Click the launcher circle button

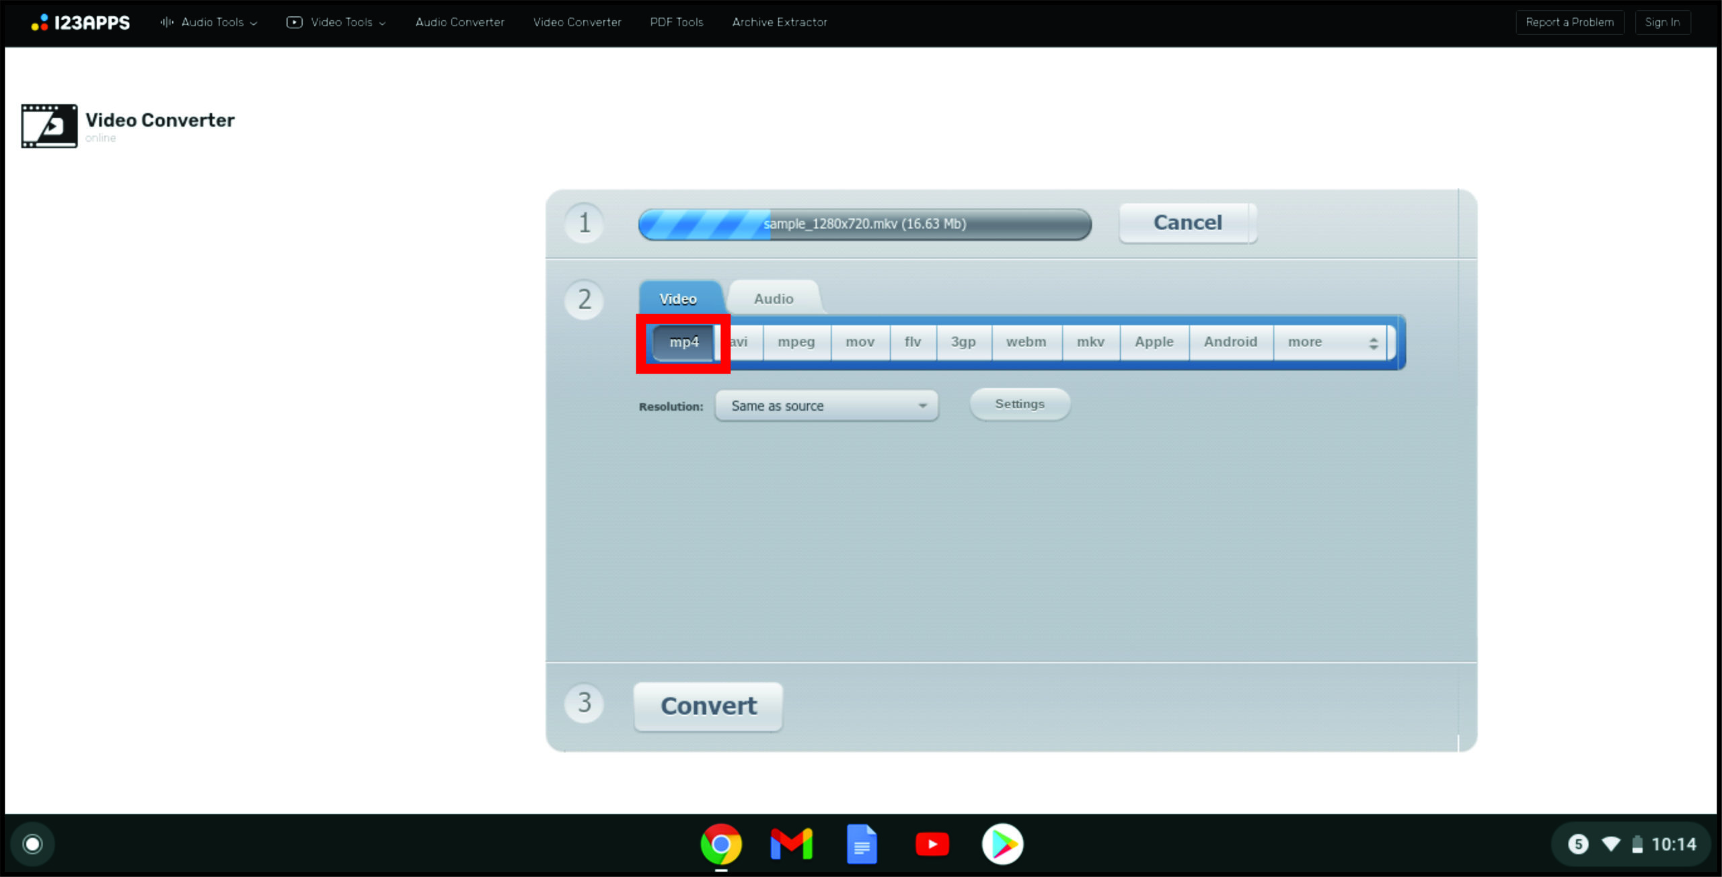(x=32, y=843)
